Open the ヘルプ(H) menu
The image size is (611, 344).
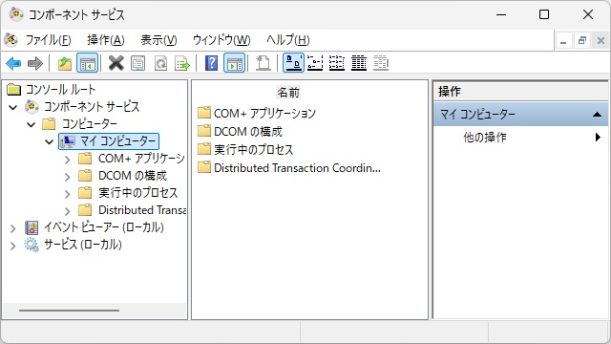tap(288, 40)
